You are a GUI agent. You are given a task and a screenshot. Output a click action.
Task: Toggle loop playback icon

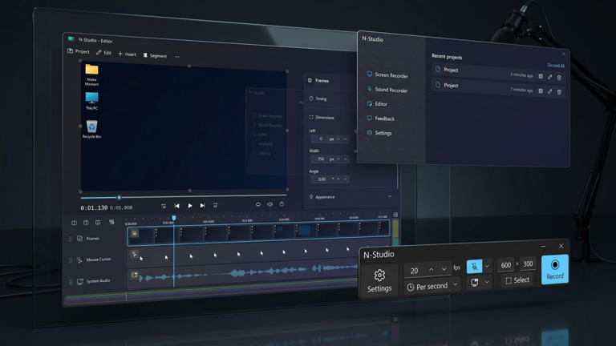[257, 204]
